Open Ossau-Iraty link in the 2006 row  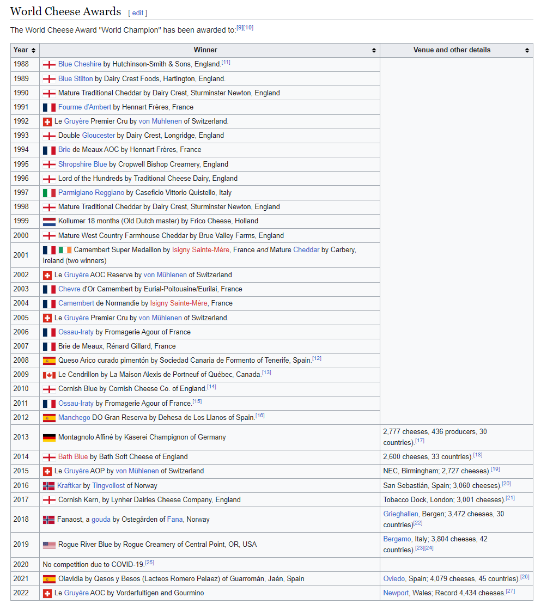76,332
